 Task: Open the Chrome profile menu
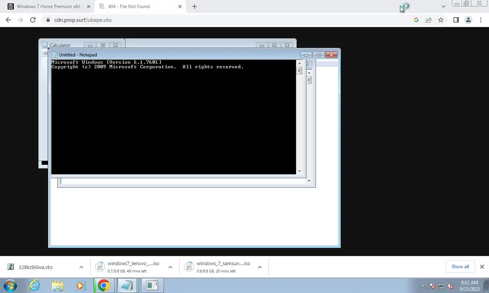(x=468, y=20)
